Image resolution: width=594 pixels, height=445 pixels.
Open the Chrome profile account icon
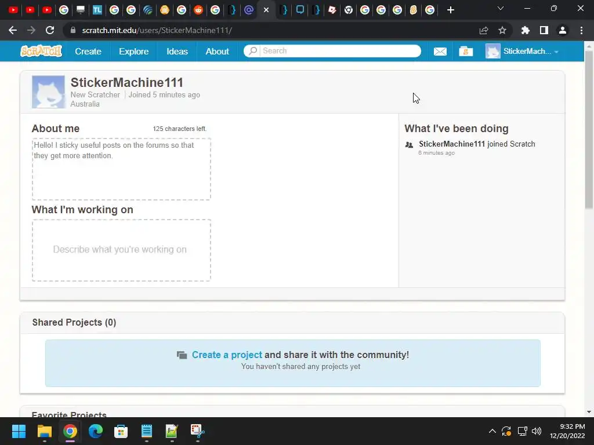pyautogui.click(x=563, y=30)
